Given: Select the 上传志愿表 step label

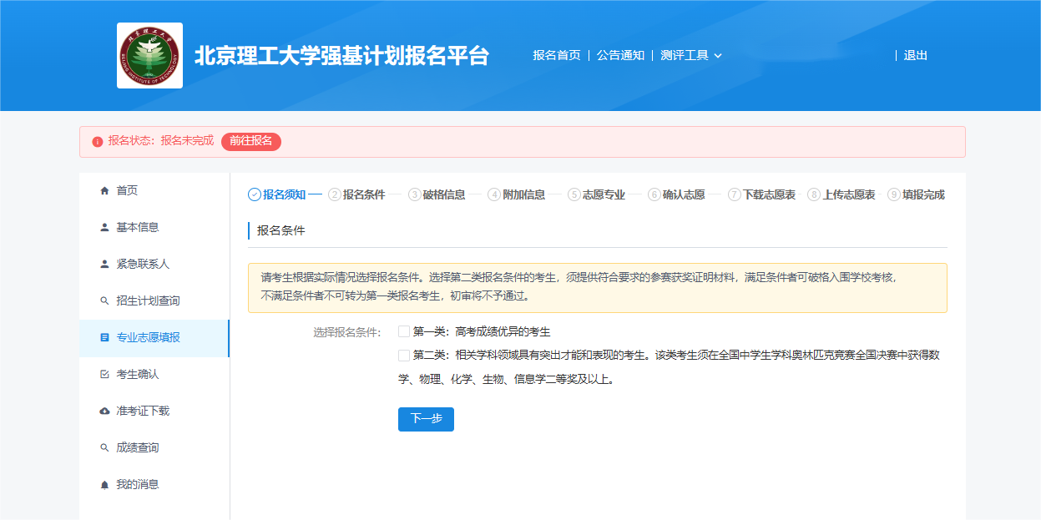Looking at the screenshot, I should point(849,194).
